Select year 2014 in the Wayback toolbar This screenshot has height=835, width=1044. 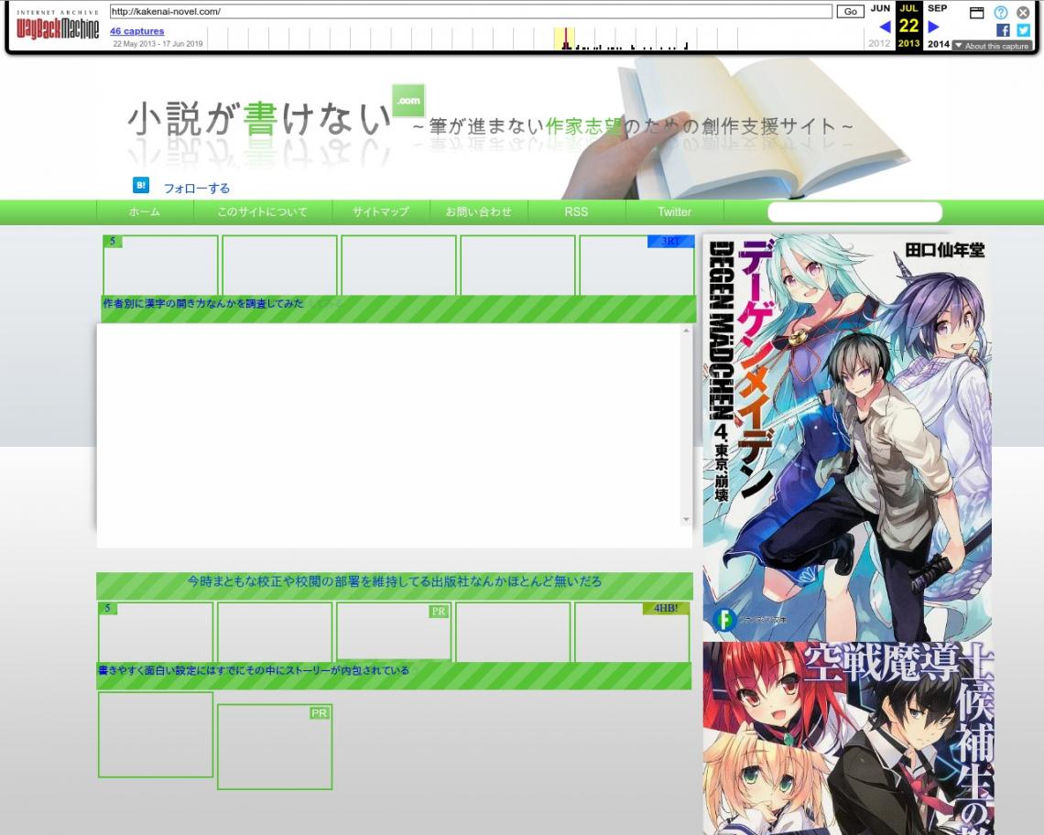(938, 44)
